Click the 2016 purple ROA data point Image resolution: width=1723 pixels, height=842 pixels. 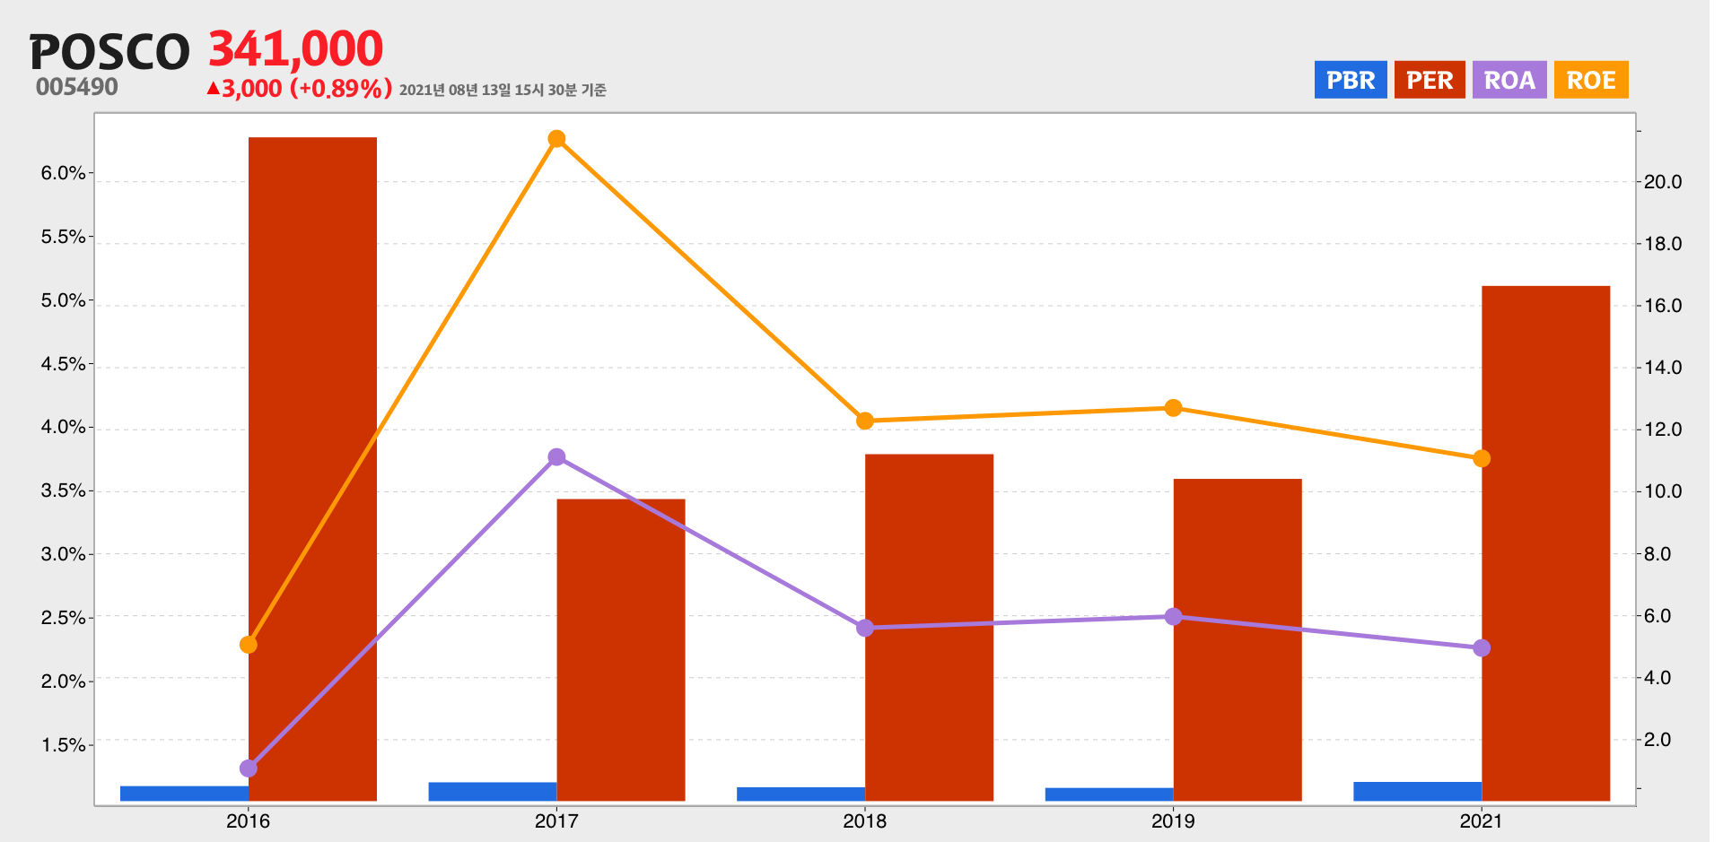[249, 768]
